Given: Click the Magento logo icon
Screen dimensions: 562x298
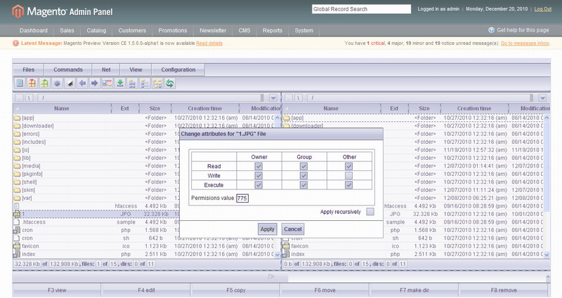Looking at the screenshot, I should click(18, 11).
